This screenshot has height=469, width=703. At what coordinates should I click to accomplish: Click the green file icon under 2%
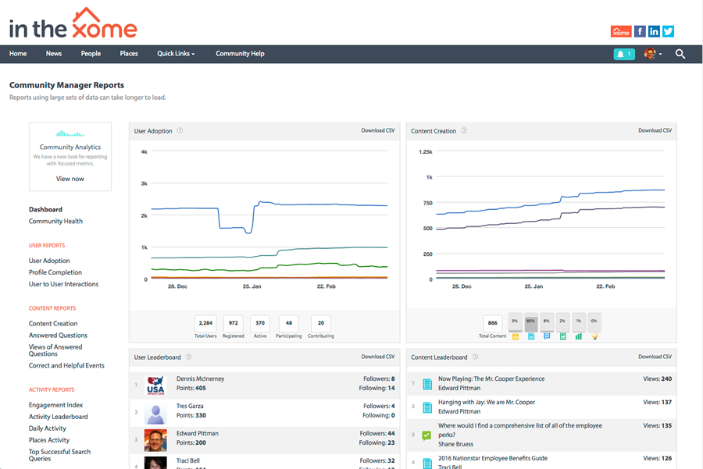(562, 336)
